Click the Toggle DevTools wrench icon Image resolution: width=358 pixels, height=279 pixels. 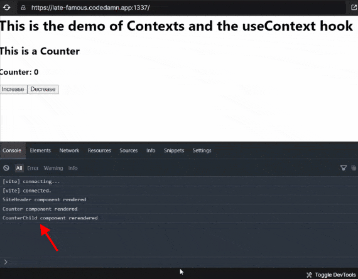tap(309, 275)
